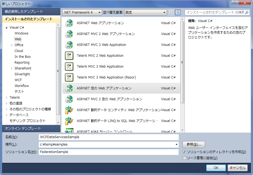Click tree pane scroll down arrow
Screen dimensions: 253x175
[58, 123]
